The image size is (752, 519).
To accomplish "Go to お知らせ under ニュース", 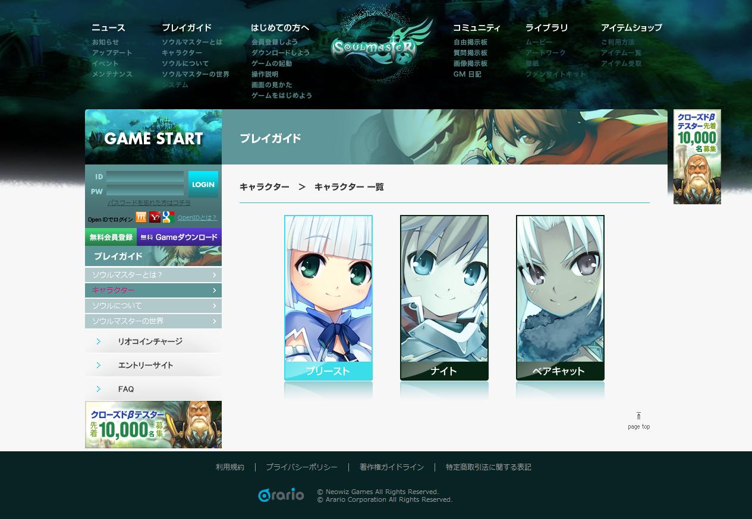I will pyautogui.click(x=105, y=42).
